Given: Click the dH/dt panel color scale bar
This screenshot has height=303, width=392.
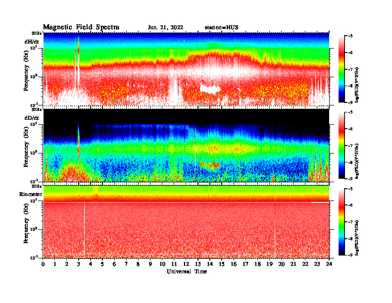Looking at the screenshot, I should click(342, 69).
